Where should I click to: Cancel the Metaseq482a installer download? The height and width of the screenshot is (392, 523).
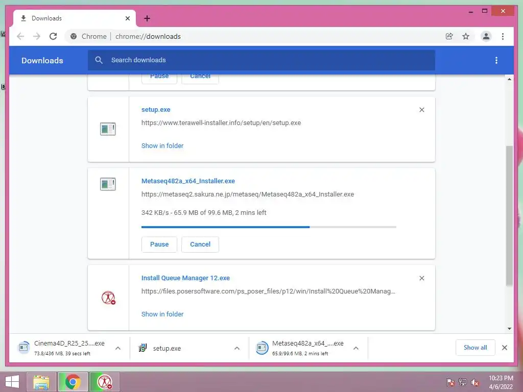point(200,244)
